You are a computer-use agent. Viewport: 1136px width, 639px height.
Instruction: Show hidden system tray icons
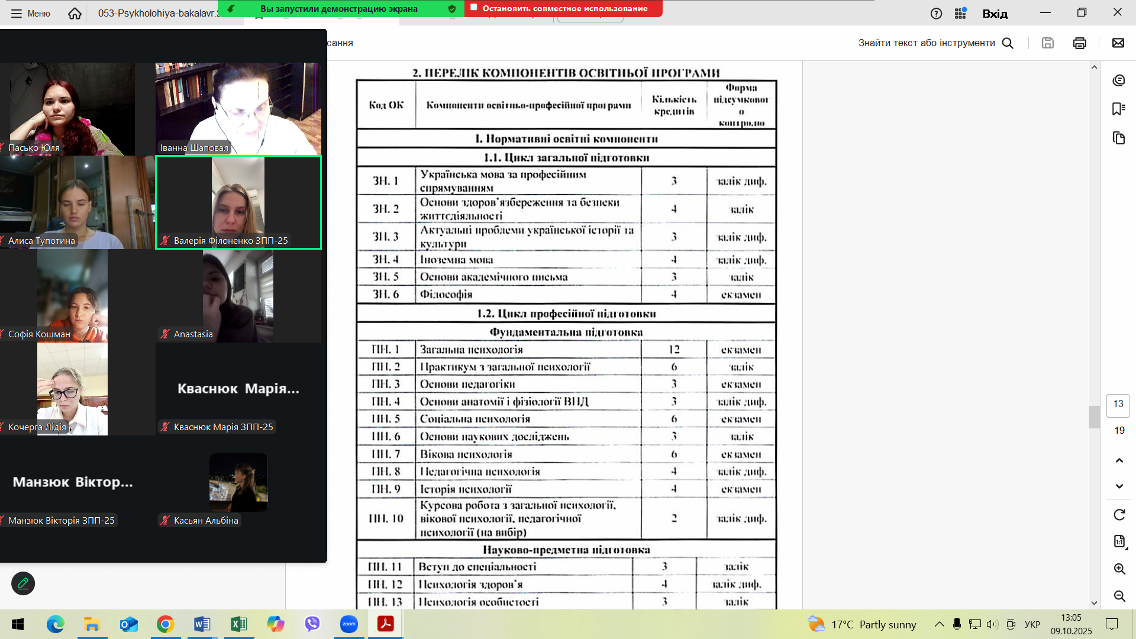tap(939, 624)
